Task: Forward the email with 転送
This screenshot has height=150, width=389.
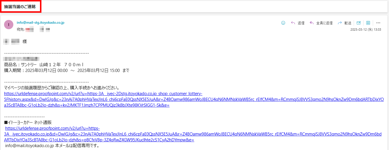Action: 348,23
